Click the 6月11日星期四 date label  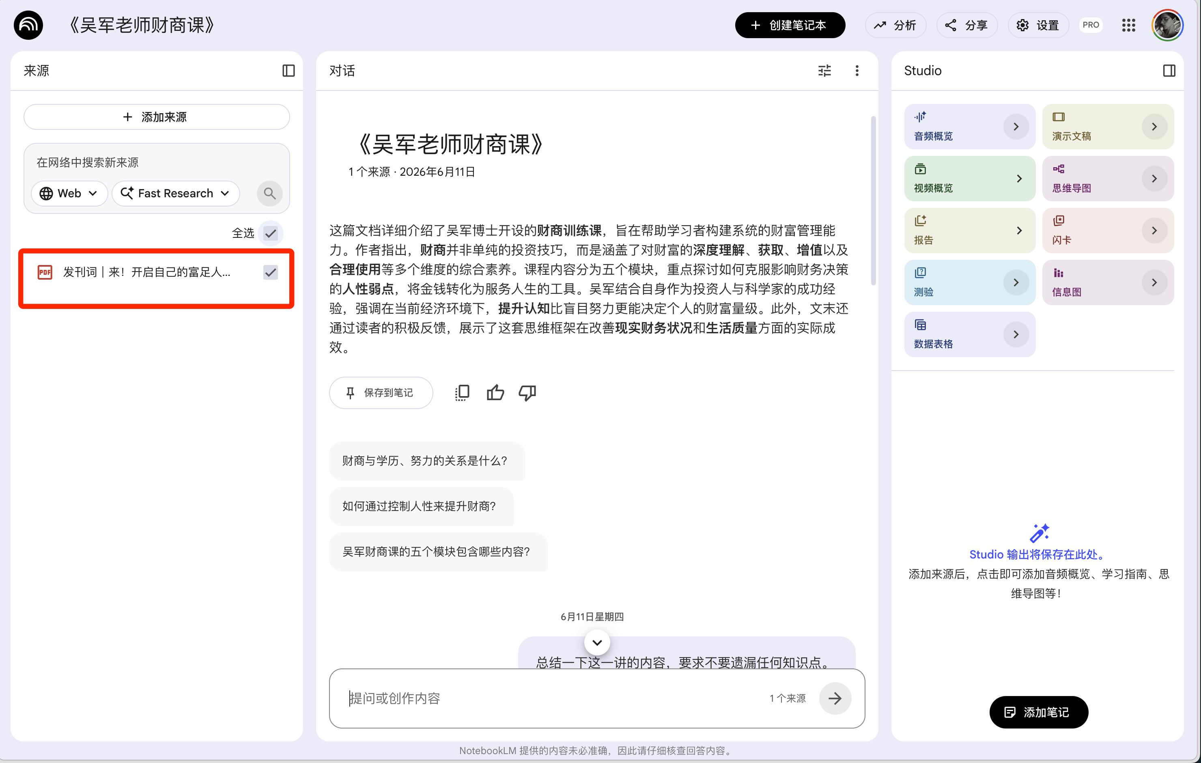592,616
